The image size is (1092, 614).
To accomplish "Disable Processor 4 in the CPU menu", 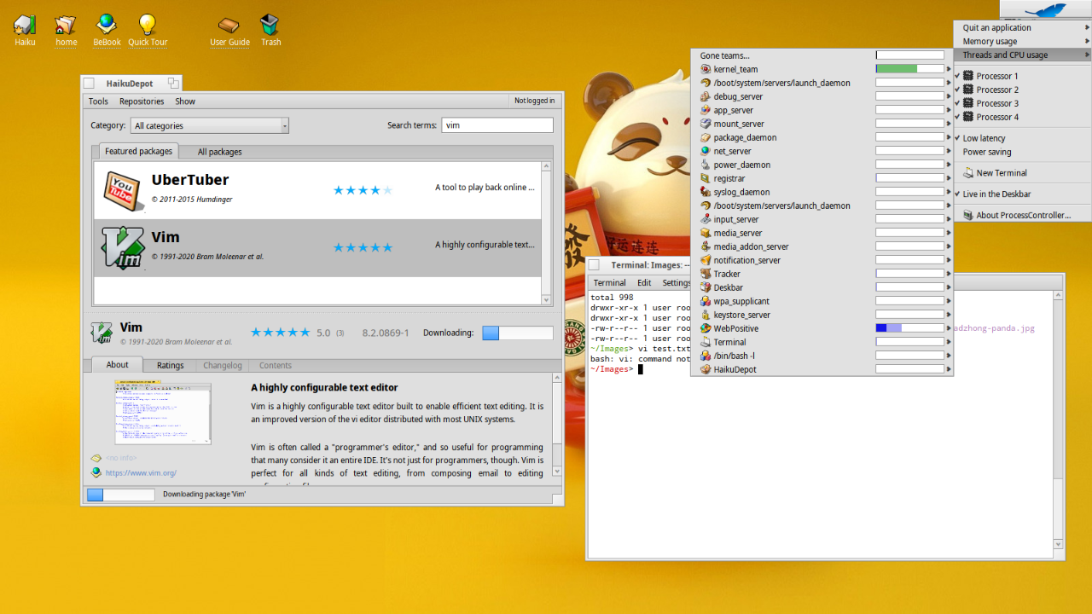I will [x=996, y=117].
